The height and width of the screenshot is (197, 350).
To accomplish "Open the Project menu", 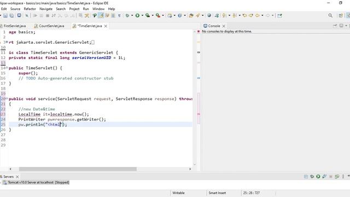I will coord(74,9).
